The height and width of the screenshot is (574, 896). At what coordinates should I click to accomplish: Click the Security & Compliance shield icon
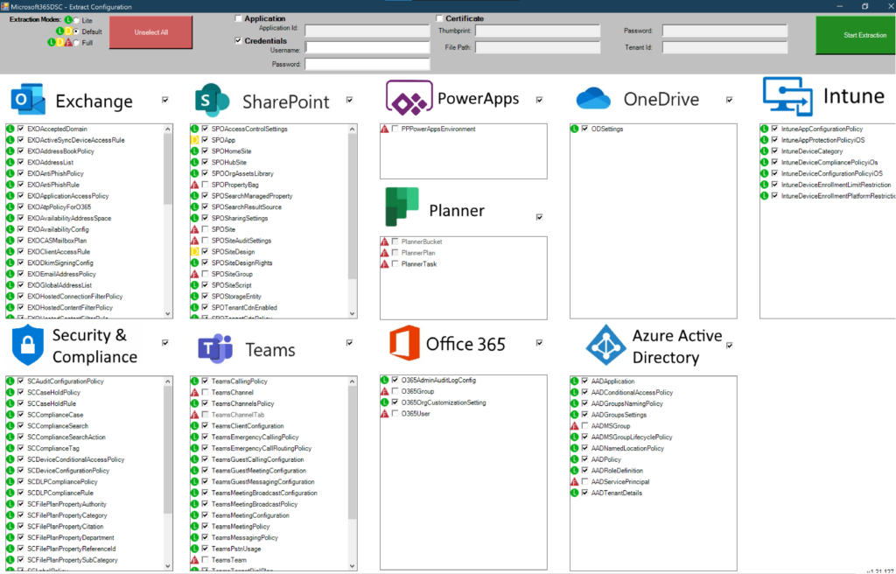coord(26,346)
